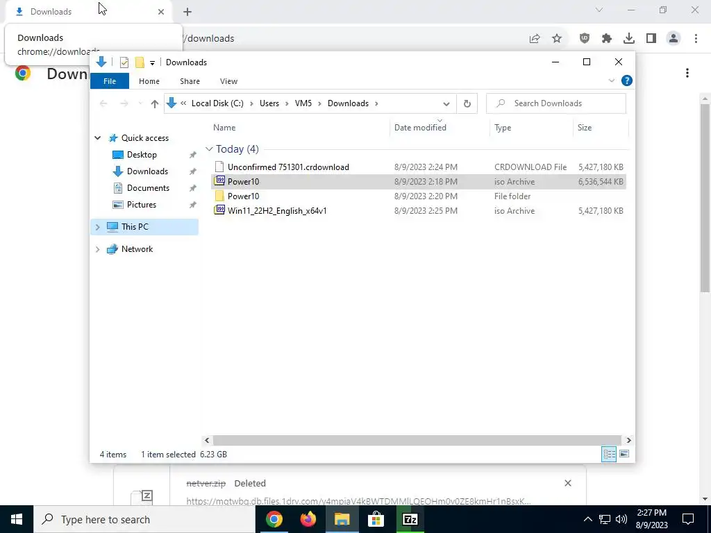Open Microsoft Store from the taskbar
This screenshot has width=711, height=533.
coord(376,519)
